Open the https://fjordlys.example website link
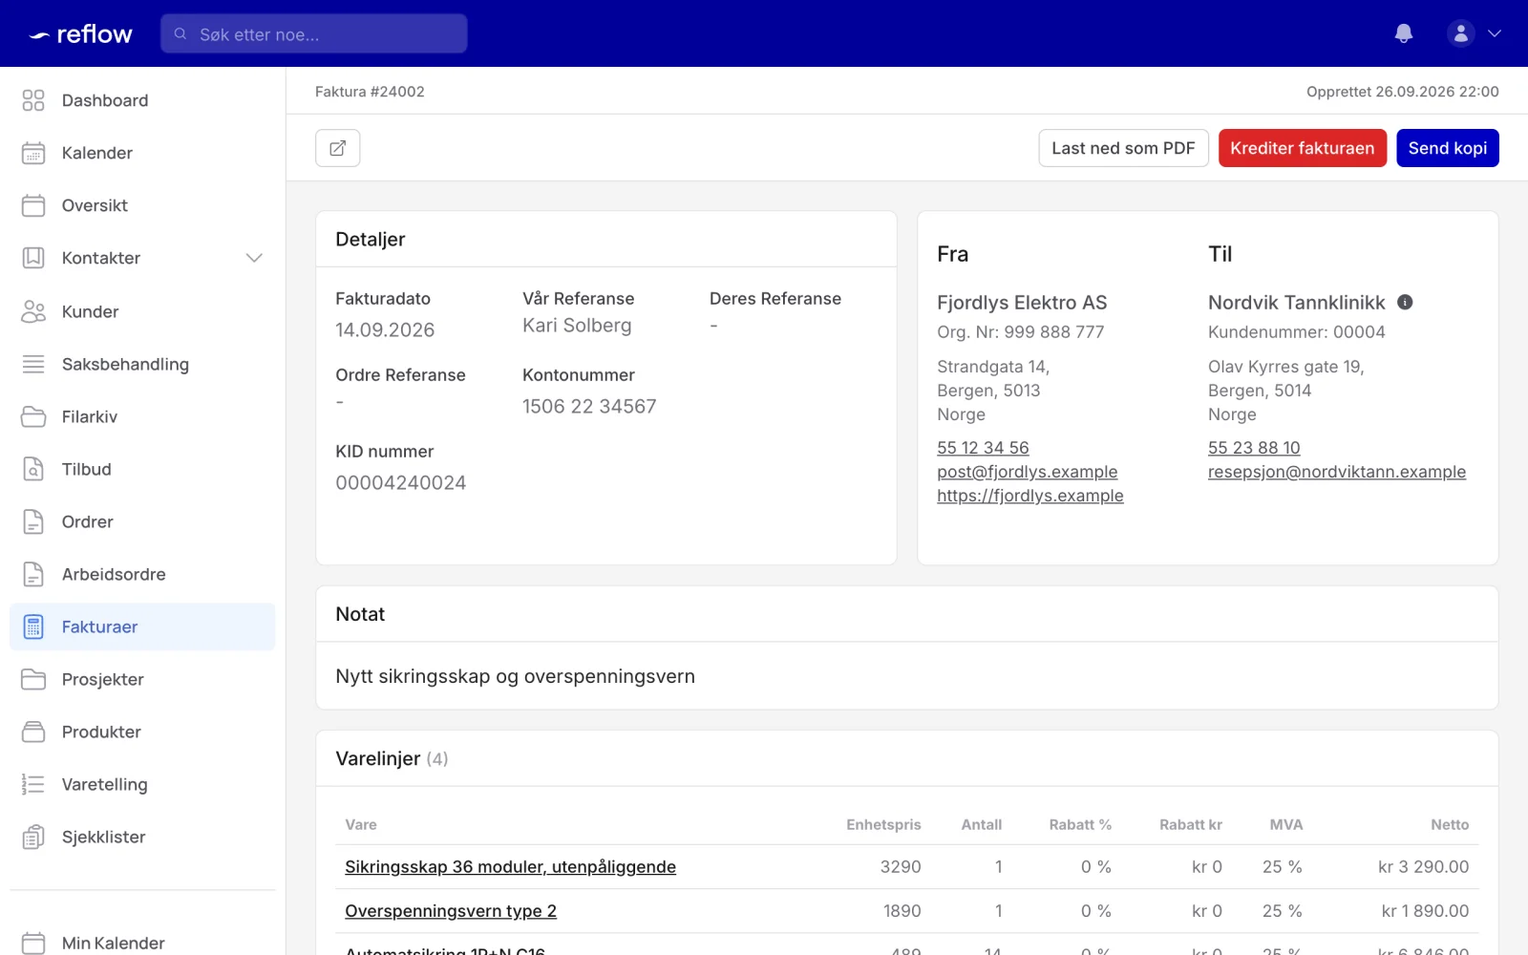Image resolution: width=1528 pixels, height=955 pixels. (1029, 496)
